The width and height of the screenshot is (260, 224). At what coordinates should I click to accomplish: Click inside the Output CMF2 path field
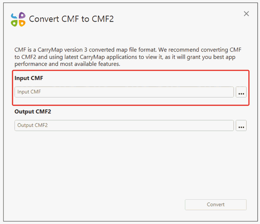tap(124, 126)
